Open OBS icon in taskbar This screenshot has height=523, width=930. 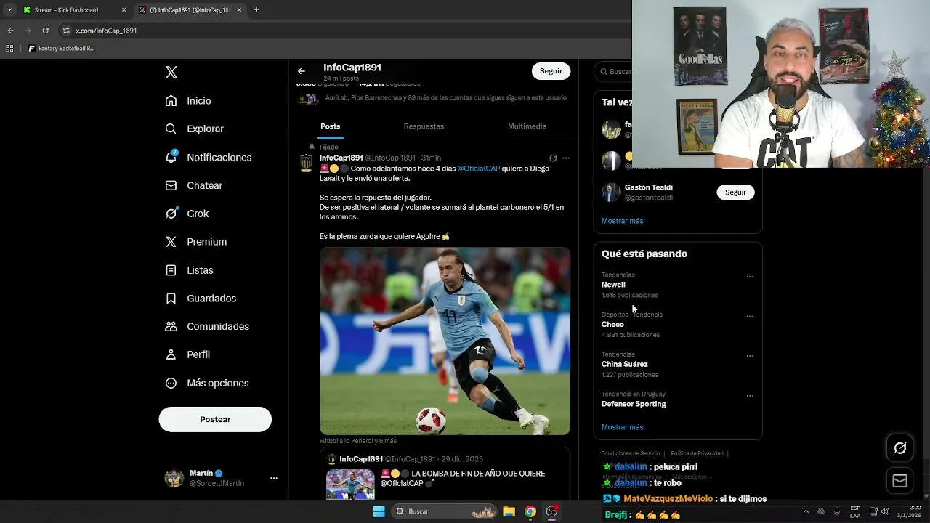[552, 511]
